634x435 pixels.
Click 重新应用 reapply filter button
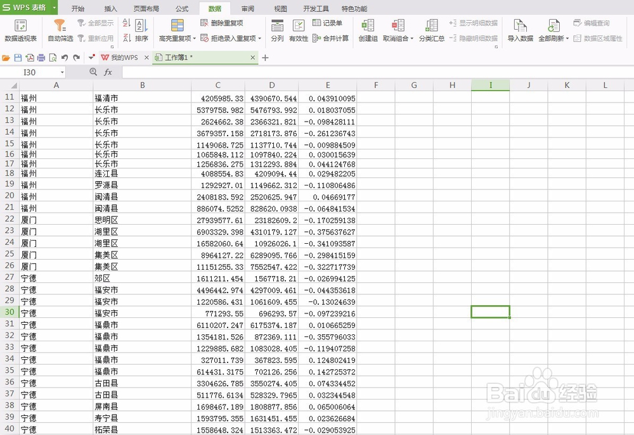coord(96,39)
